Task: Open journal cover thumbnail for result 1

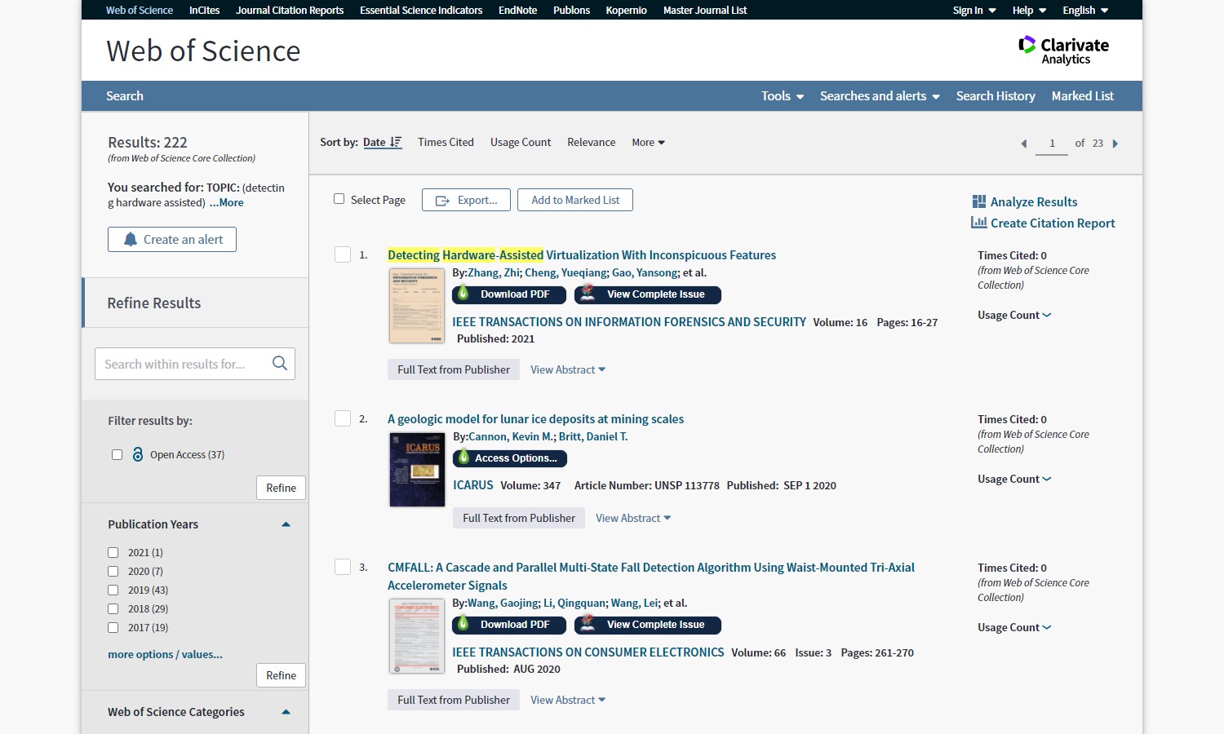Action: coord(416,306)
